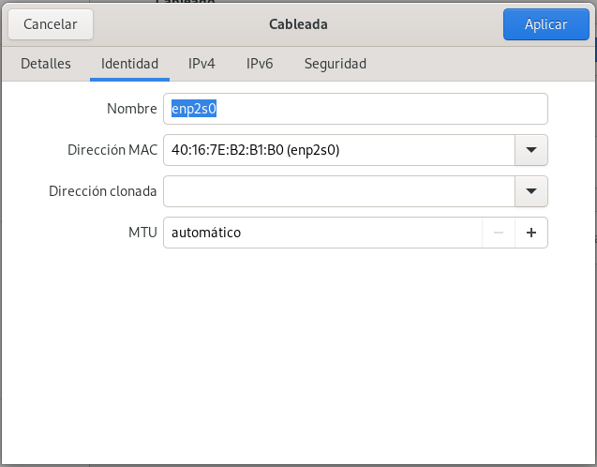Viewport: 597px width, 467px height.
Task: Click the Cancelar button
Action: pyautogui.click(x=50, y=24)
